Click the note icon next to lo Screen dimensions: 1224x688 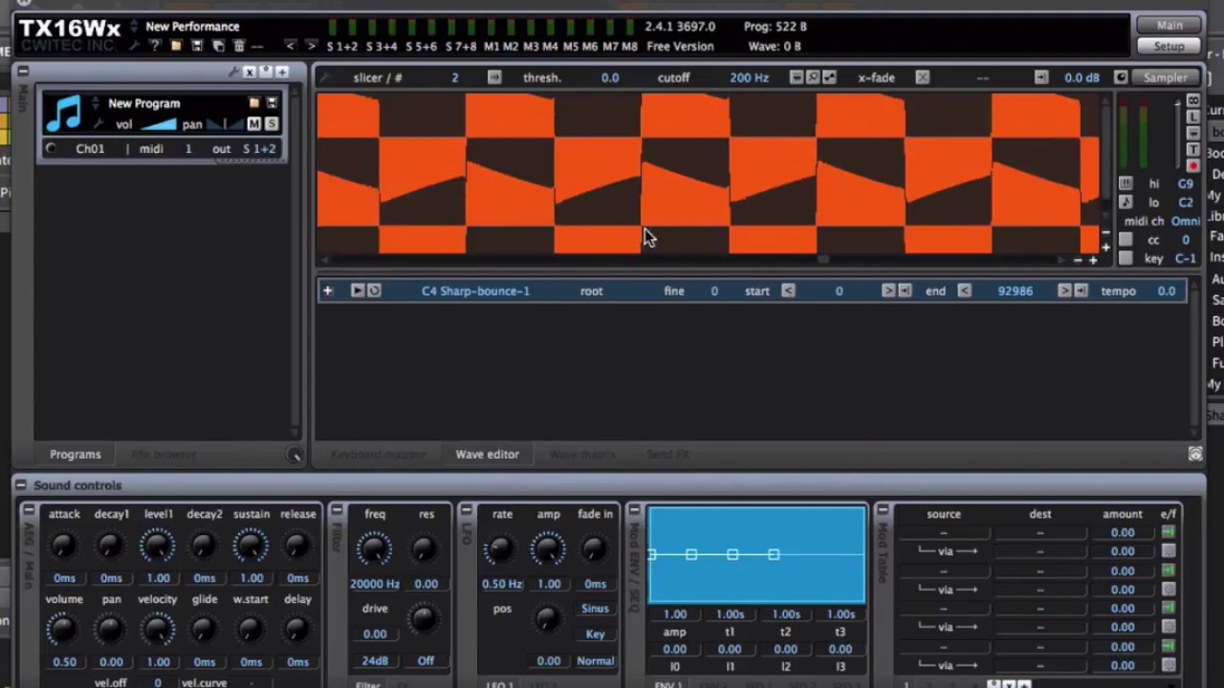click(1126, 203)
